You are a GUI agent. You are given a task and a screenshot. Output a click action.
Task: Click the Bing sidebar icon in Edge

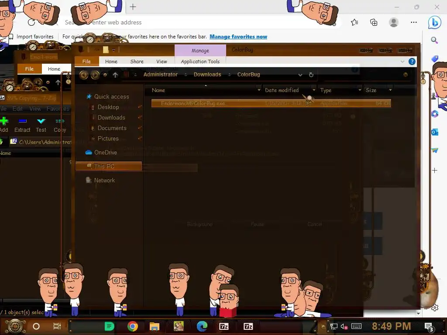click(x=434, y=22)
